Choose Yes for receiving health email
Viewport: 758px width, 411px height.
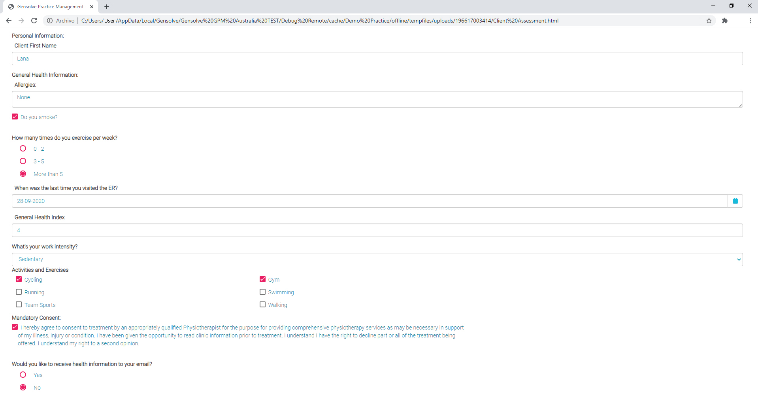click(23, 375)
